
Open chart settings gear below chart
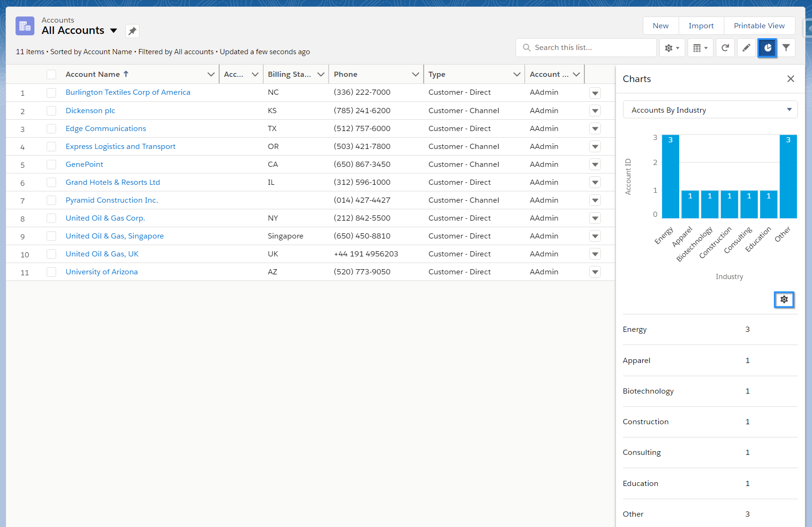click(784, 299)
